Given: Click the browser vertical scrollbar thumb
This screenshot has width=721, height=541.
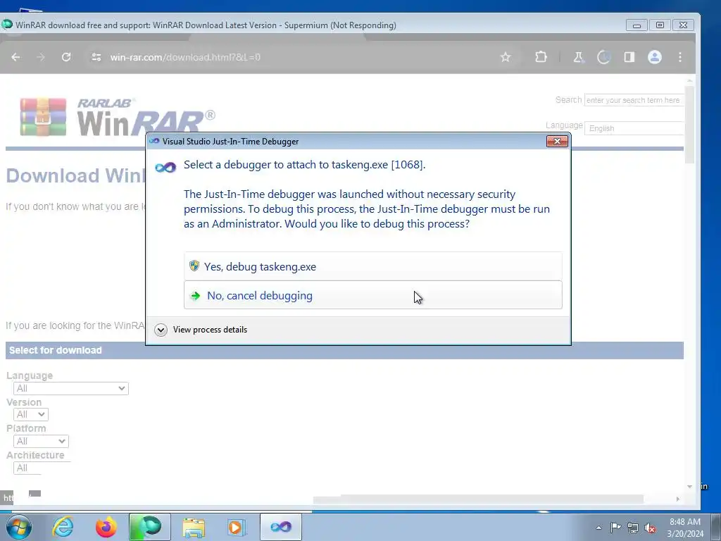Looking at the screenshot, I should (689, 124).
